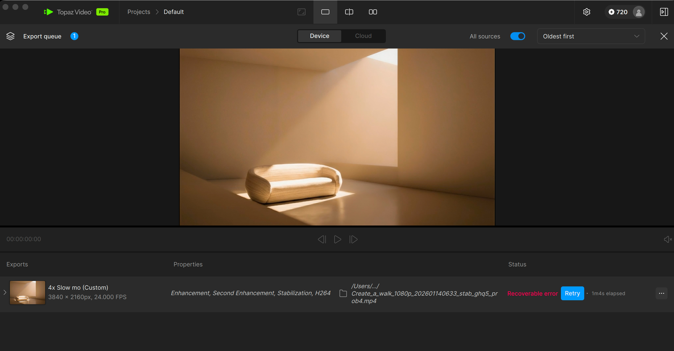Expand the 4x Slow mo export row
Screen dimensions: 674x351
pyautogui.click(x=5, y=292)
